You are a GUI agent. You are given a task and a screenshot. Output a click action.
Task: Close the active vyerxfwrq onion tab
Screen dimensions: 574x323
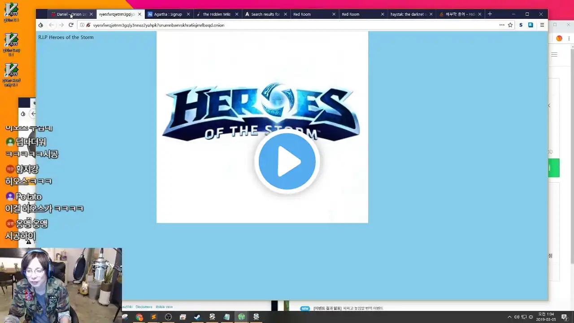pos(139,14)
